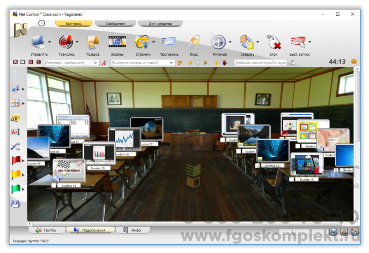Open the Управлять (Control) tool
The image size is (369, 253).
coord(38,43)
